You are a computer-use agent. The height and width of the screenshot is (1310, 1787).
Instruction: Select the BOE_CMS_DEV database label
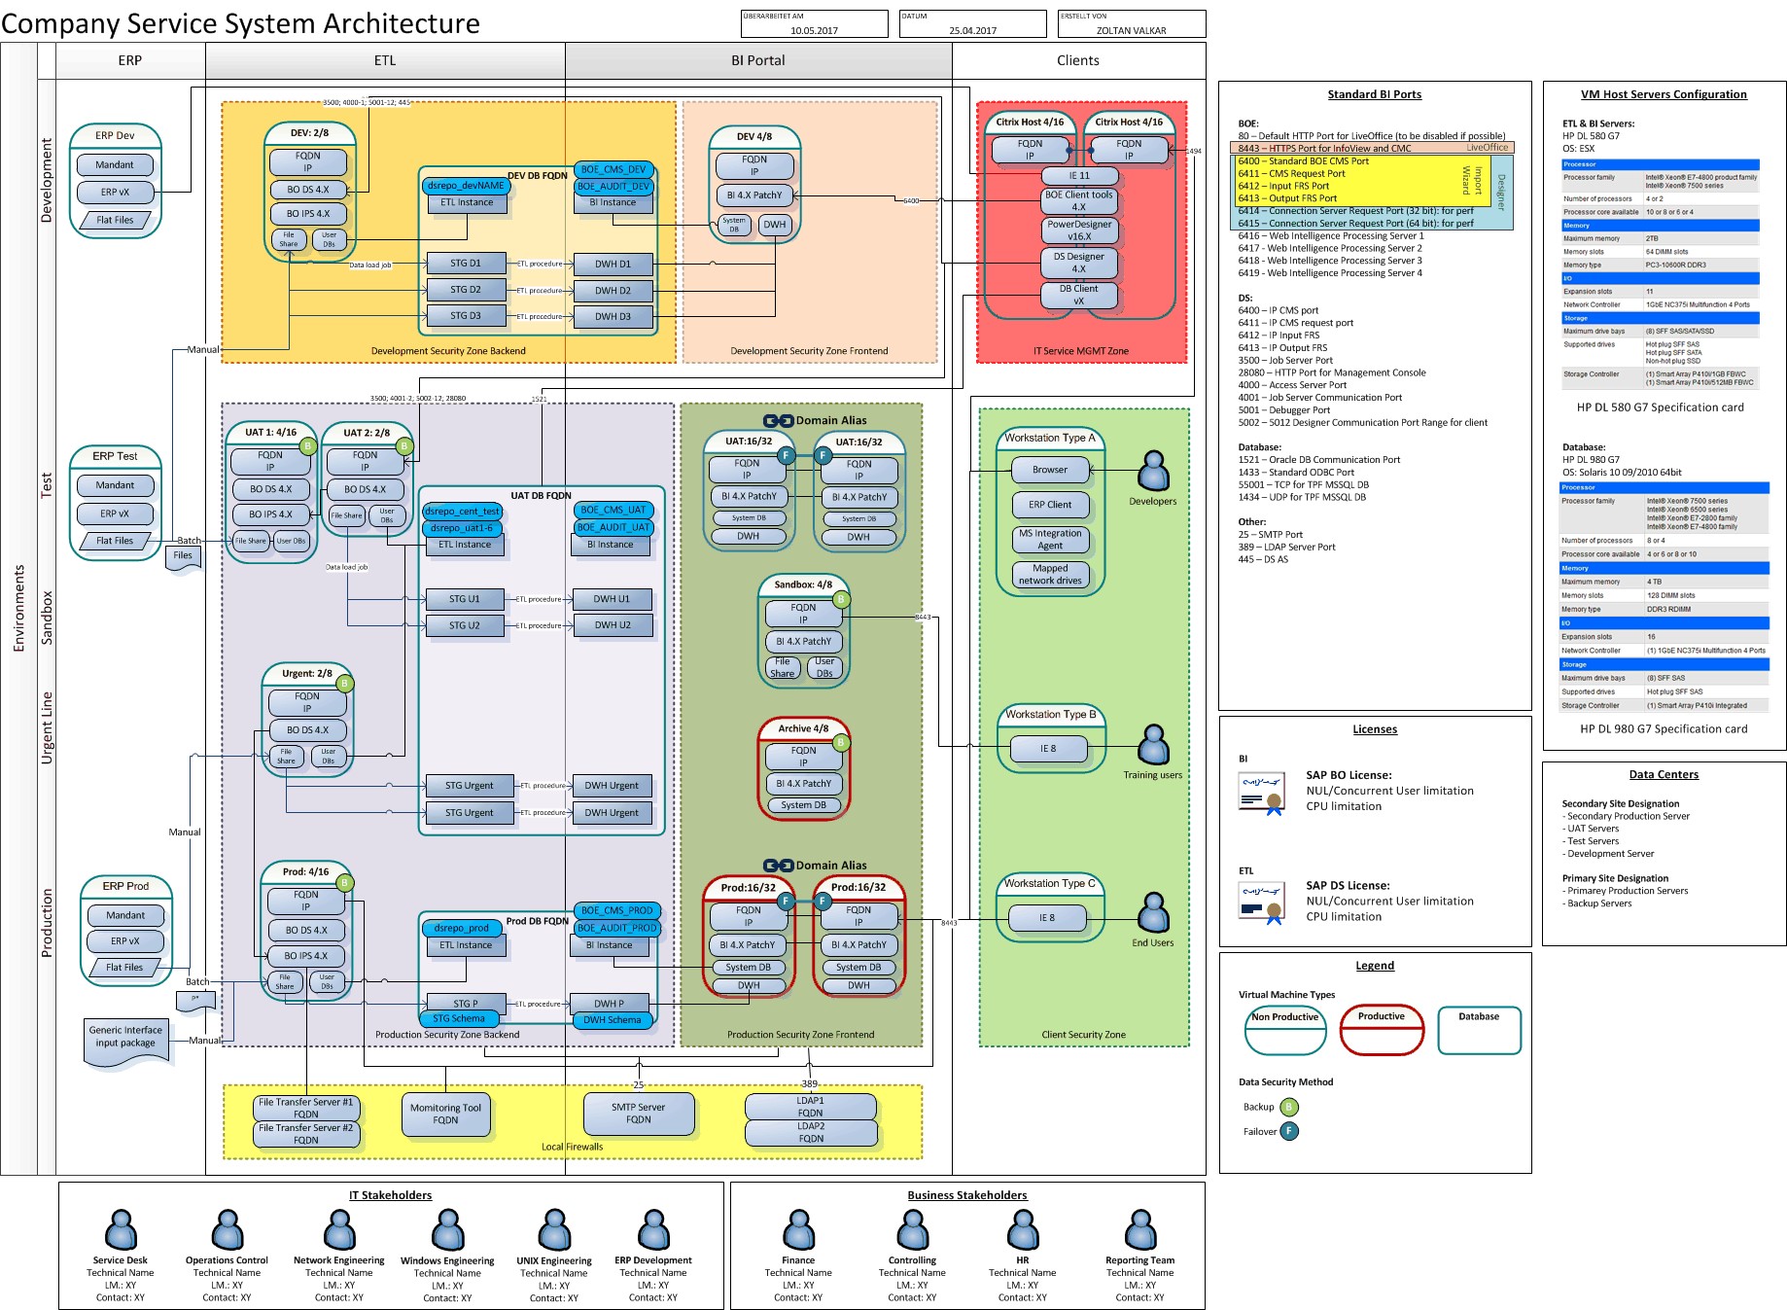[613, 169]
